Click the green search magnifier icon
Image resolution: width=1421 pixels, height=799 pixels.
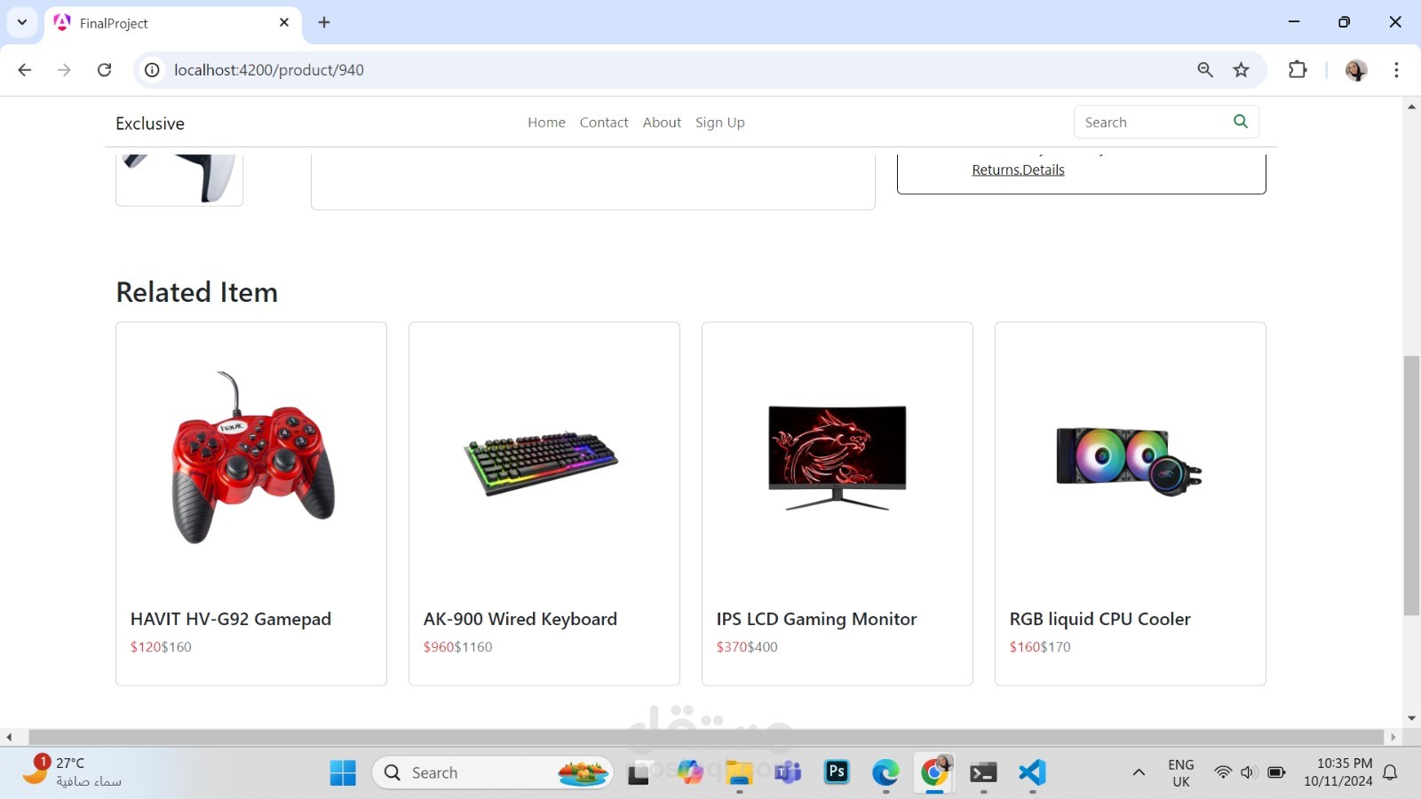[1241, 122]
